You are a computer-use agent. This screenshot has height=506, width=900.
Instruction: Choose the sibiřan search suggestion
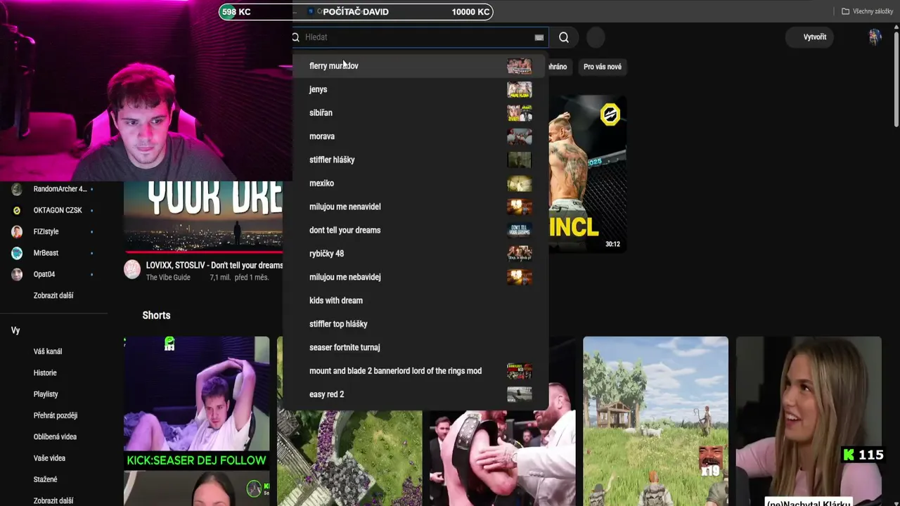[x=416, y=112]
